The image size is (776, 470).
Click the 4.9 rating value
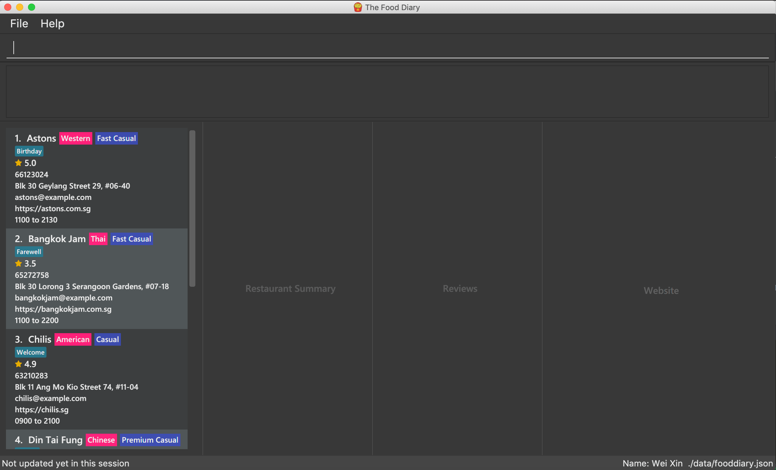pos(30,364)
